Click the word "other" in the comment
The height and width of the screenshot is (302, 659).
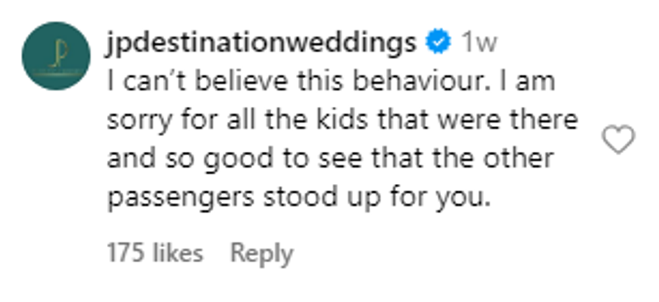[519, 160]
